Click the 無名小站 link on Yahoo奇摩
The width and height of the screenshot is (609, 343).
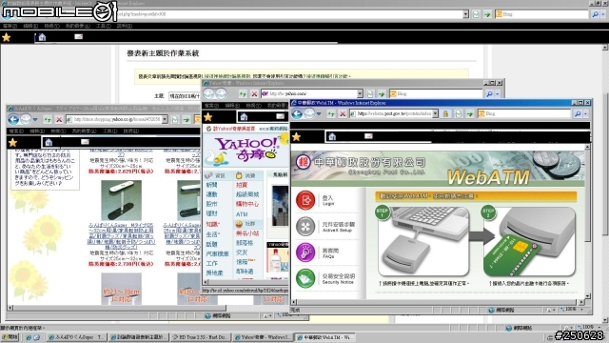pyautogui.click(x=247, y=233)
